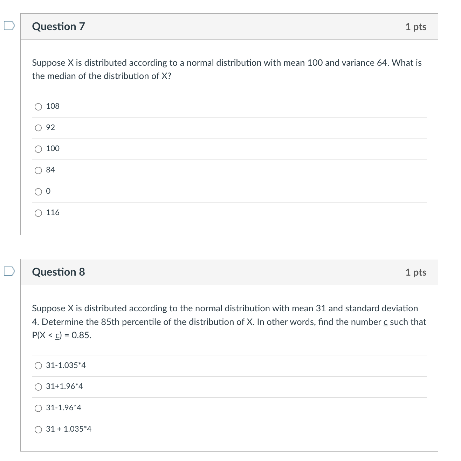The height and width of the screenshot is (461, 461).
Task: Click the Question 8 header
Action: pos(59,272)
